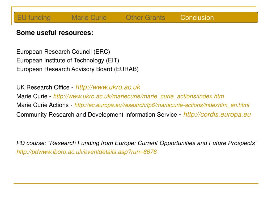Go to the Other Grants tab
Image resolution: width=272 pixels, height=204 pixels.
pos(145,18)
